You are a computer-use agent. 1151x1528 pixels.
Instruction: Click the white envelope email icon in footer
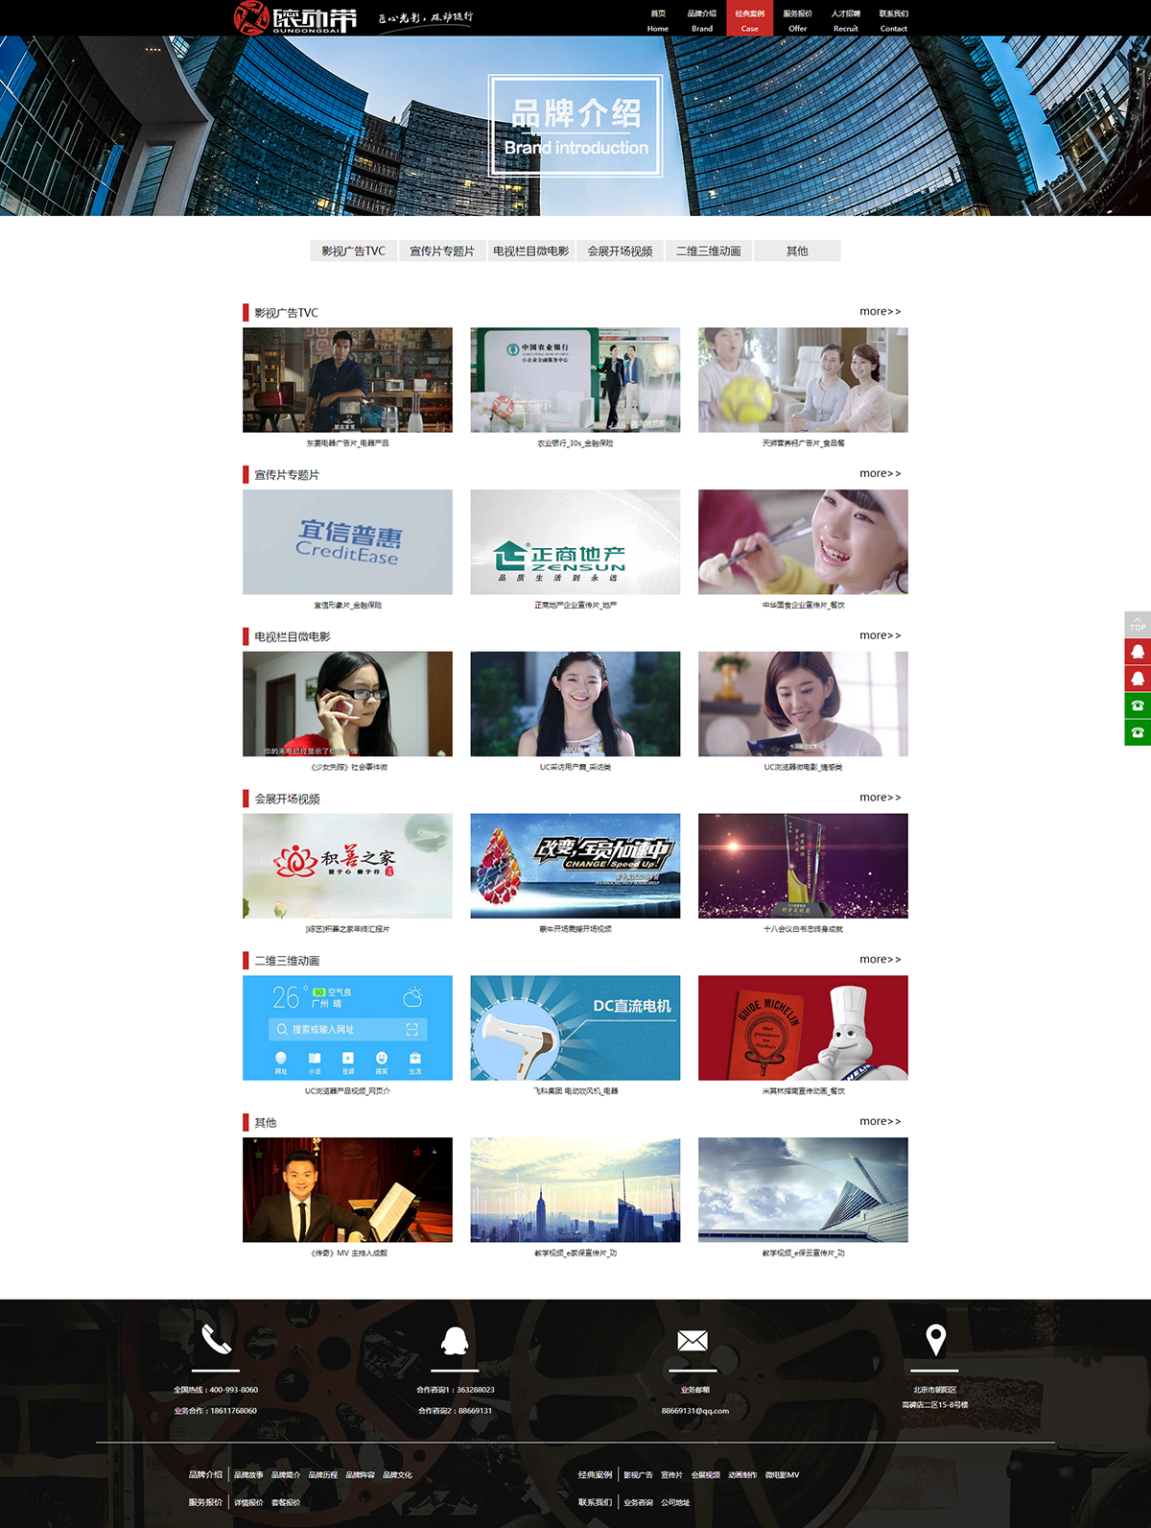[693, 1340]
